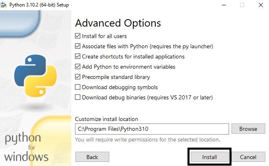Untick "Add Python to environment variables"
This screenshot has width=269, height=166.
(77, 67)
